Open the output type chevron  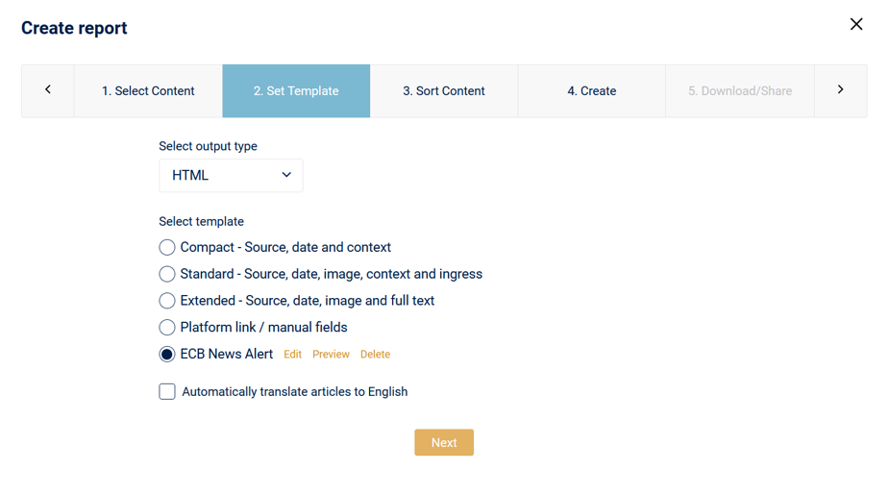286,175
